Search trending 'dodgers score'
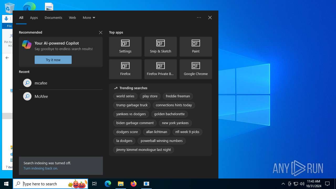This screenshot has width=336, height=189. click(x=127, y=132)
